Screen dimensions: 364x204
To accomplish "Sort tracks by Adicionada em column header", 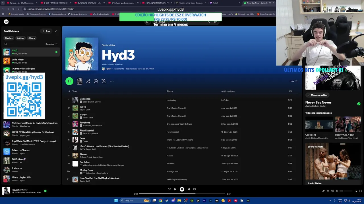I will (228, 91).
